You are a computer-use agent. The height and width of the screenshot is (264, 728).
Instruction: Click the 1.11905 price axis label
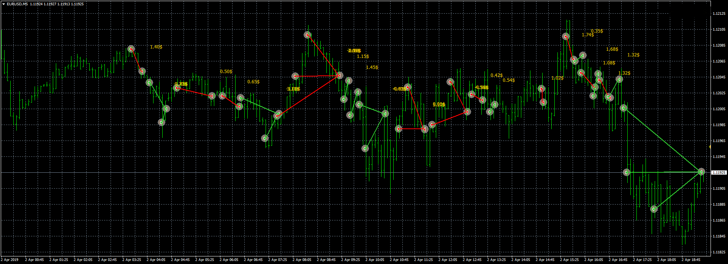(x=718, y=189)
